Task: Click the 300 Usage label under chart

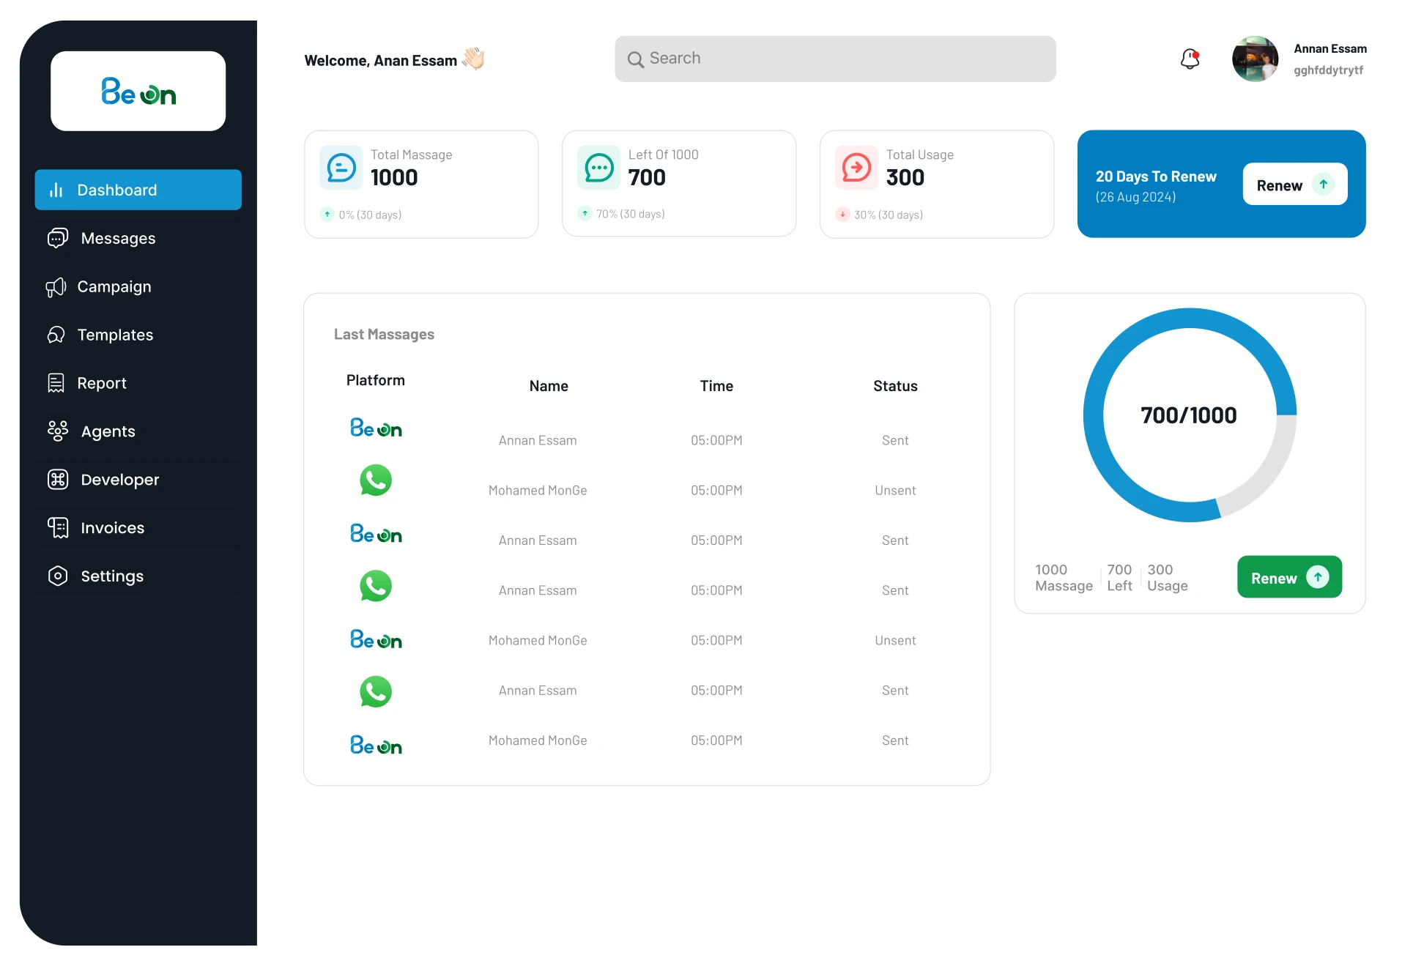Action: click(1168, 578)
